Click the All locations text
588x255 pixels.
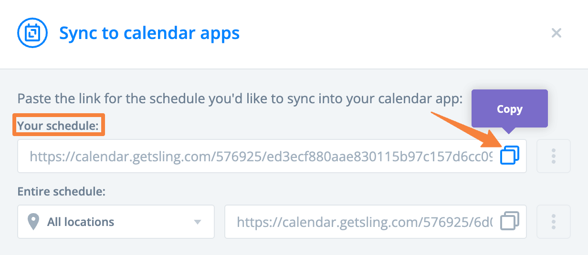tap(81, 222)
